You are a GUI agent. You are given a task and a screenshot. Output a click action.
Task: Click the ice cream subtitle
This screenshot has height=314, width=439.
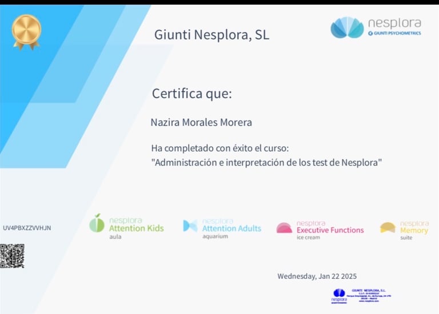coord(308,237)
